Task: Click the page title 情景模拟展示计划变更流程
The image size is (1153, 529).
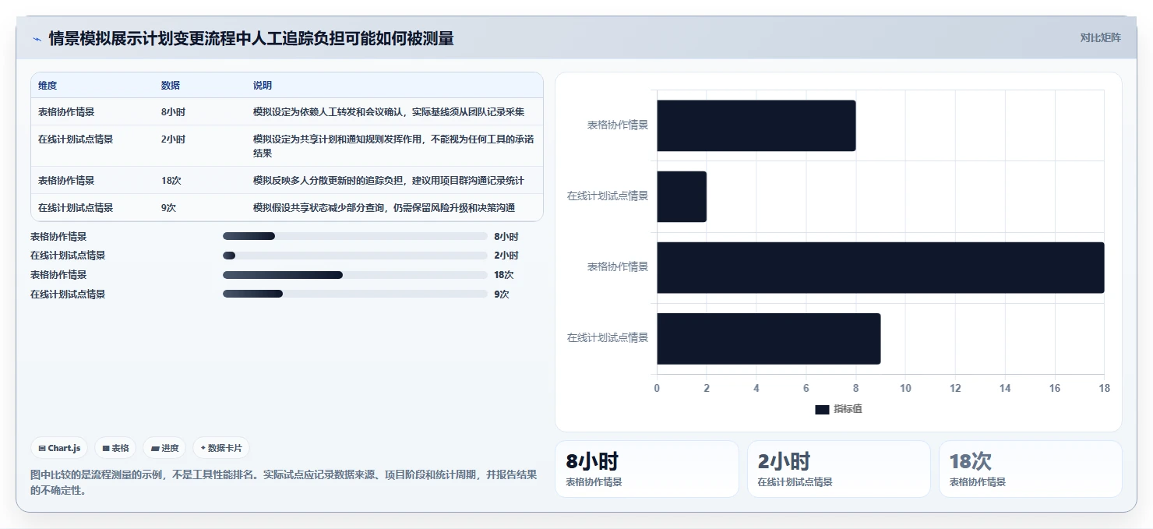Action: pos(251,38)
